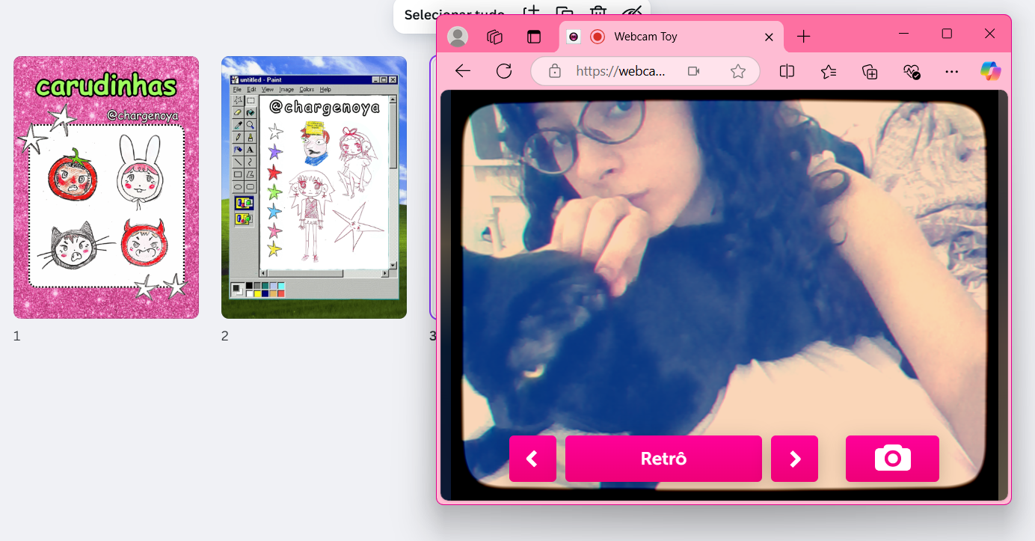The width and height of the screenshot is (1035, 541).
Task: Open the Collections panel
Action: tap(869, 71)
